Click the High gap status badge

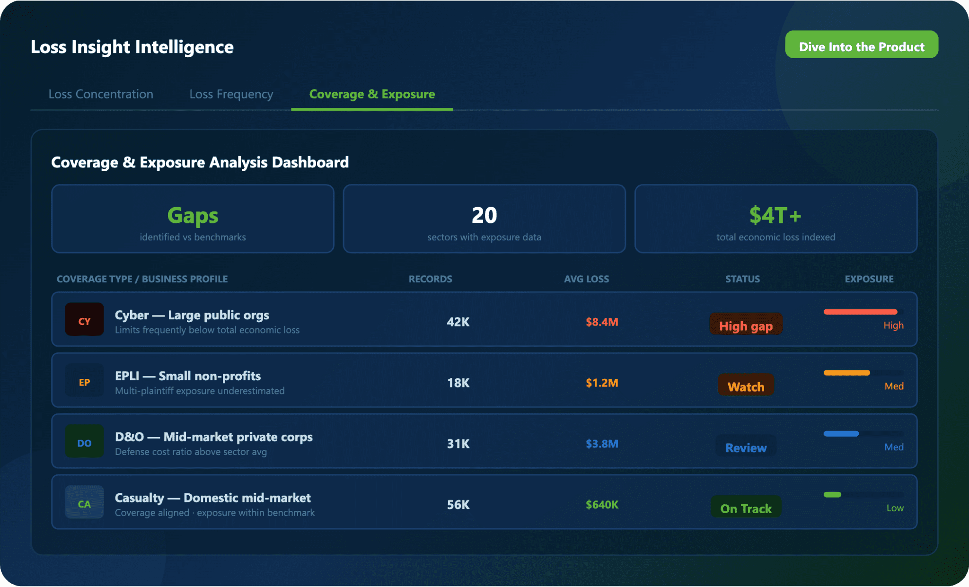point(746,324)
